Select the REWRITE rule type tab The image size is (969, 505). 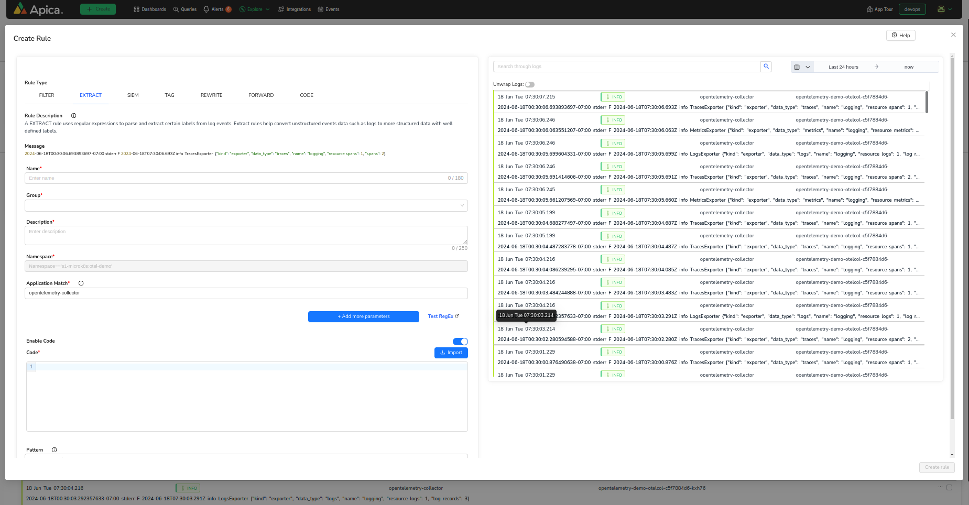[x=211, y=95]
